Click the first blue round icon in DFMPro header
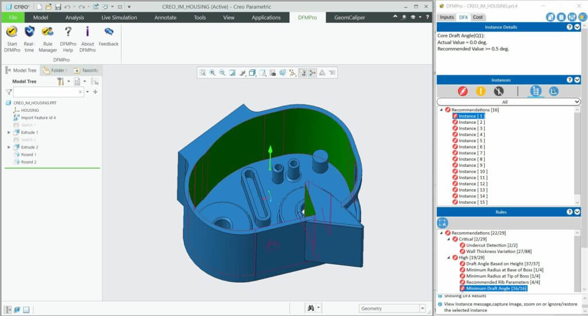 (550, 17)
